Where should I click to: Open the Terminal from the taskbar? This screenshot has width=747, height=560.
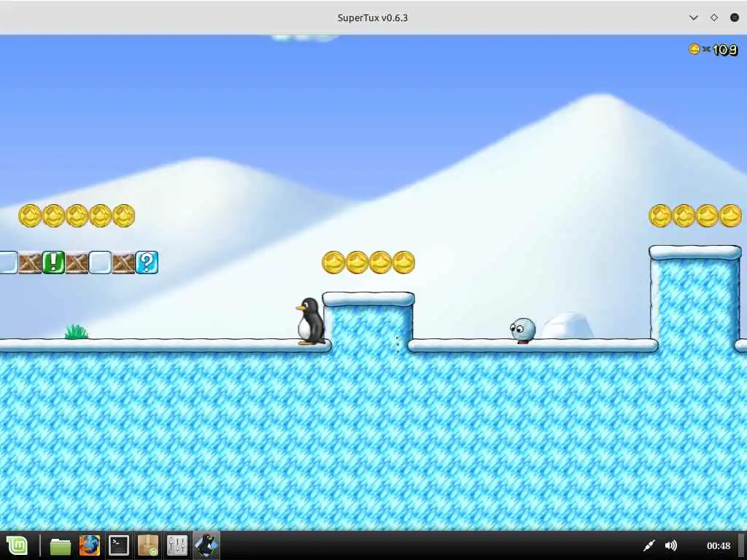[x=119, y=545]
